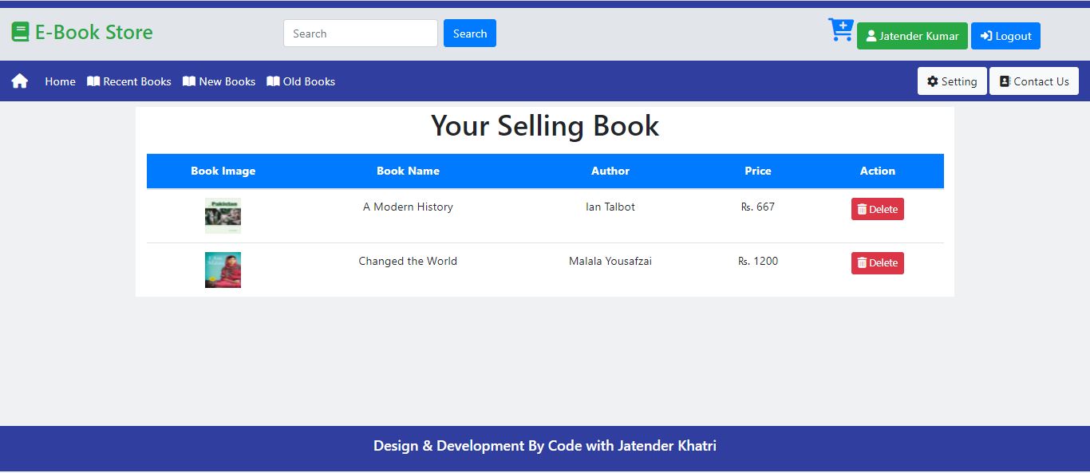Screen dimensions: 1090x473
Task: Open the Pakistan history book thumbnail
Action: point(223,215)
